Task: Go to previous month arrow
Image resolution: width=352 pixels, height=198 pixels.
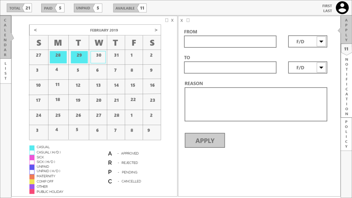Action: coord(35,30)
